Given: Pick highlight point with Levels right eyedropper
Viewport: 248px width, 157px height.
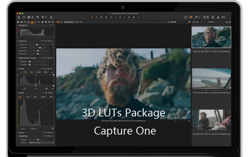Looking at the screenshot, I should [47, 89].
